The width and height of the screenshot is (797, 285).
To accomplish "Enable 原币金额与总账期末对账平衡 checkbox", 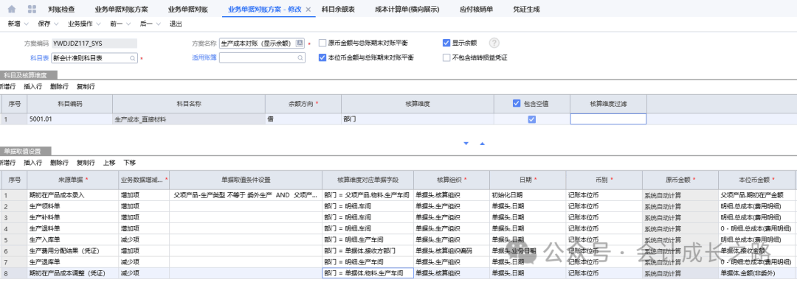I will click(x=322, y=43).
